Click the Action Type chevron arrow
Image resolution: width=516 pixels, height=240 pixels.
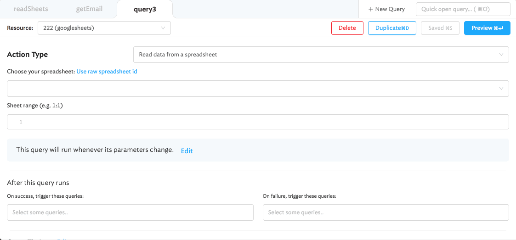point(501,55)
